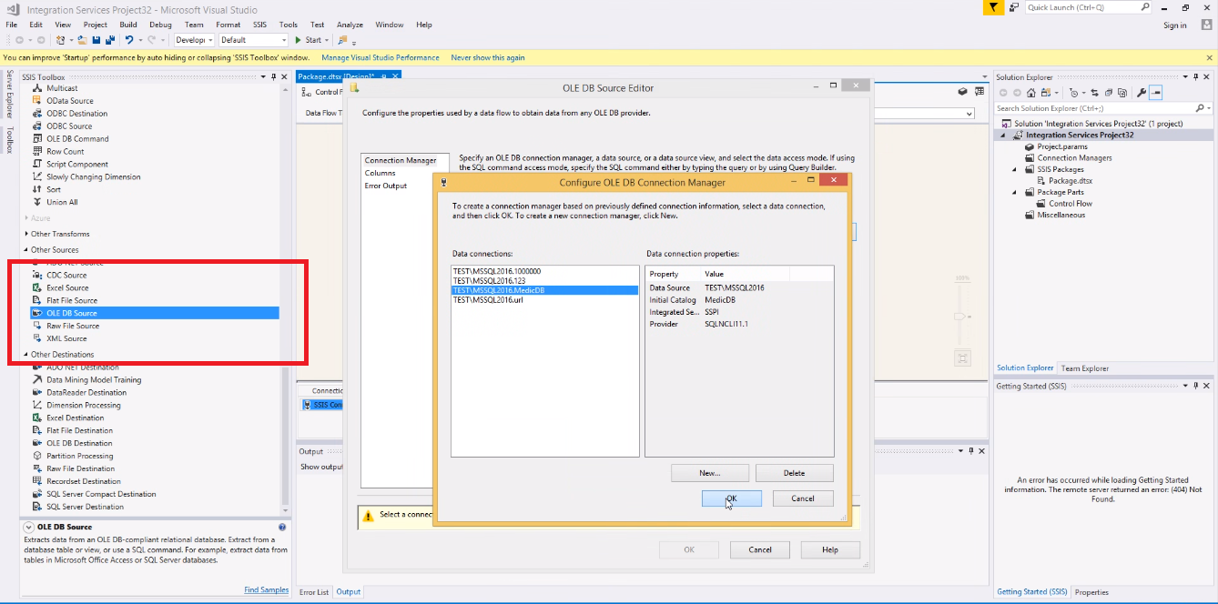Select Error Output page in OLE DB Source Editor
This screenshot has width=1218, height=604.
click(386, 186)
